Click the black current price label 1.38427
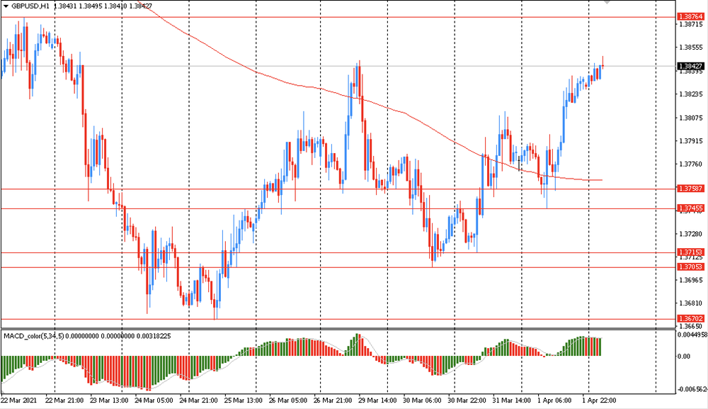Viewport: 708px width, 409px height. [691, 66]
